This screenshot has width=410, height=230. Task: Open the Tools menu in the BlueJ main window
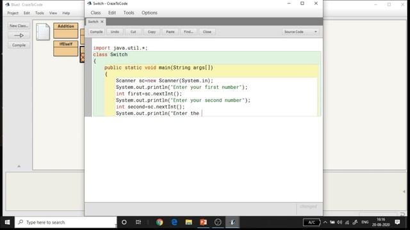40,13
